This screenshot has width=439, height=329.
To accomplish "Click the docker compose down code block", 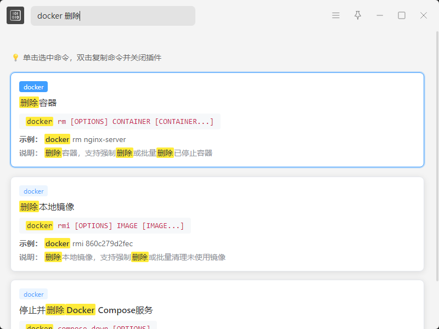I will 88,327.
